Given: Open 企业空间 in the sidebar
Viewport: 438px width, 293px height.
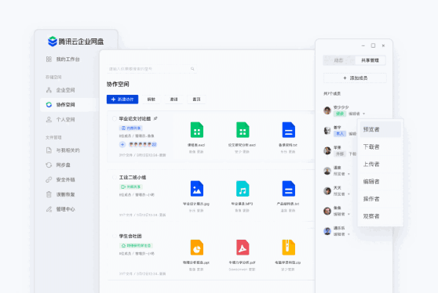Looking at the screenshot, I should tap(60, 90).
